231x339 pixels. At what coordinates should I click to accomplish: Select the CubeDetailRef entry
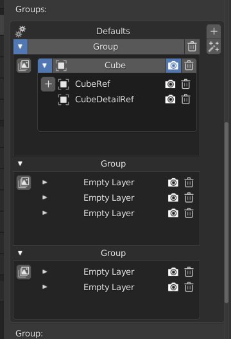coord(105,100)
